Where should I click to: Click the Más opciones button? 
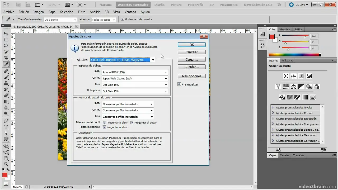click(x=192, y=76)
